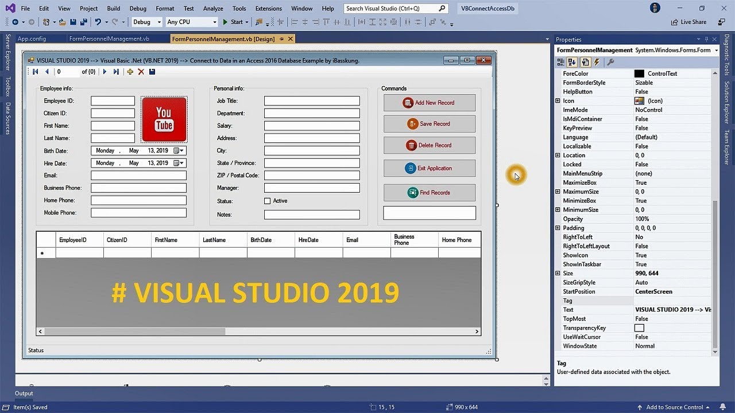Switch to FormPersonnelManagement.vb code tab

pos(109,39)
